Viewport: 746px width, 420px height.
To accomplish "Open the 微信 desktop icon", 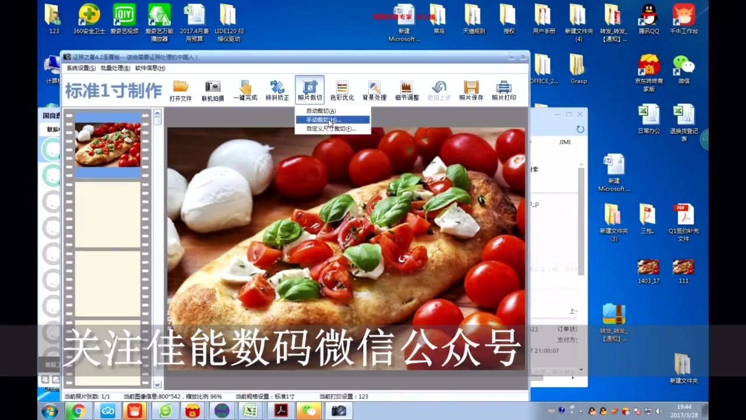I will [684, 69].
